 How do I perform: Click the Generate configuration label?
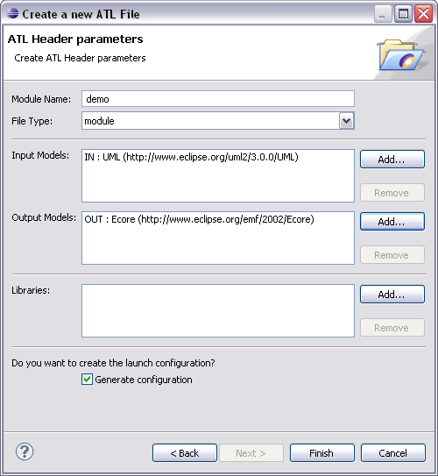point(144,380)
